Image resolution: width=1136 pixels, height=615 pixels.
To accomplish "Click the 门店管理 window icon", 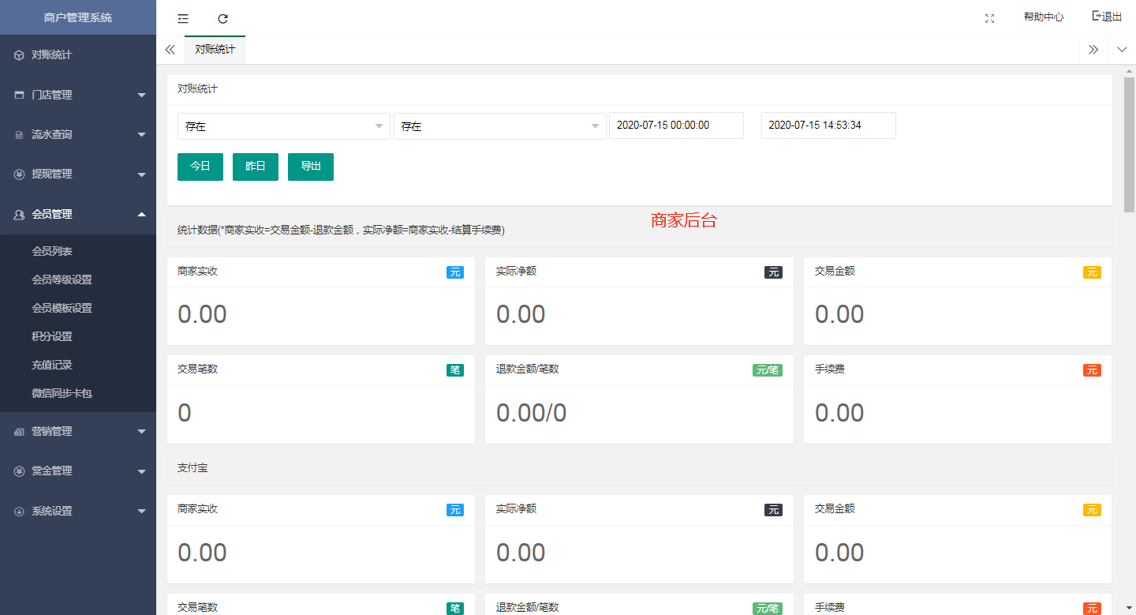I will tap(19, 95).
